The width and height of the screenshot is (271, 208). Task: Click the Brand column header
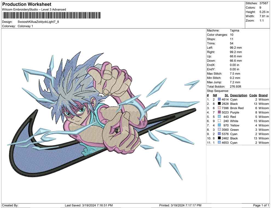tap(263, 95)
